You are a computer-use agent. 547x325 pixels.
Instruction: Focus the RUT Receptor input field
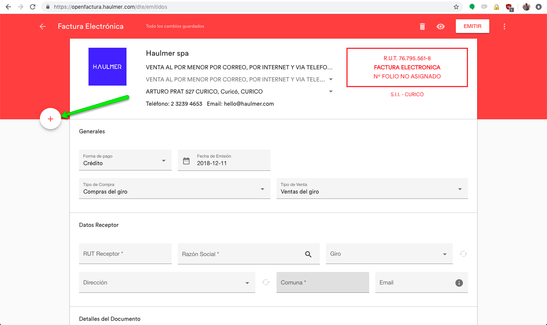point(125,254)
